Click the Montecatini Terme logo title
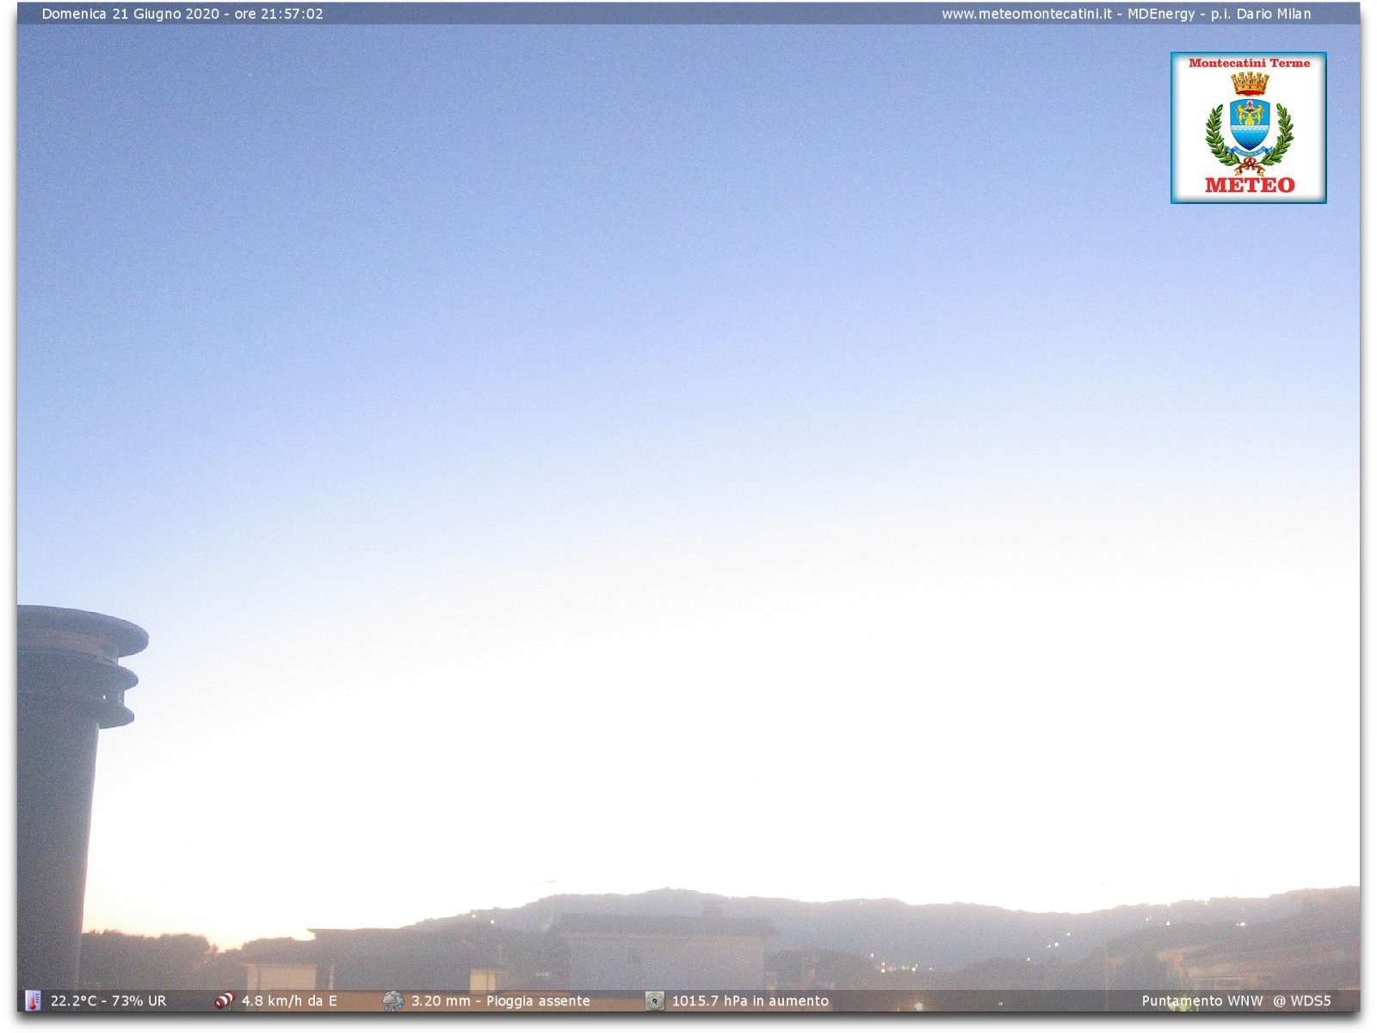The image size is (1377, 1033). 1249,63
